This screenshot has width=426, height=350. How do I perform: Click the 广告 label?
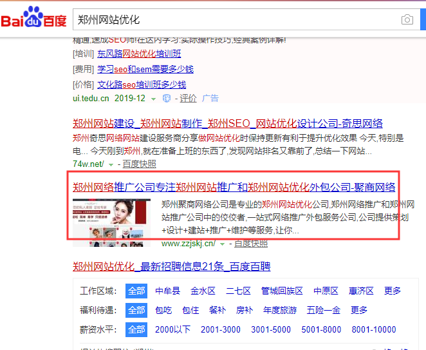(210, 98)
